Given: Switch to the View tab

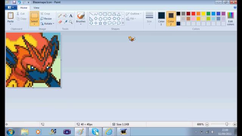Looking at the screenshot, I should [36, 8].
